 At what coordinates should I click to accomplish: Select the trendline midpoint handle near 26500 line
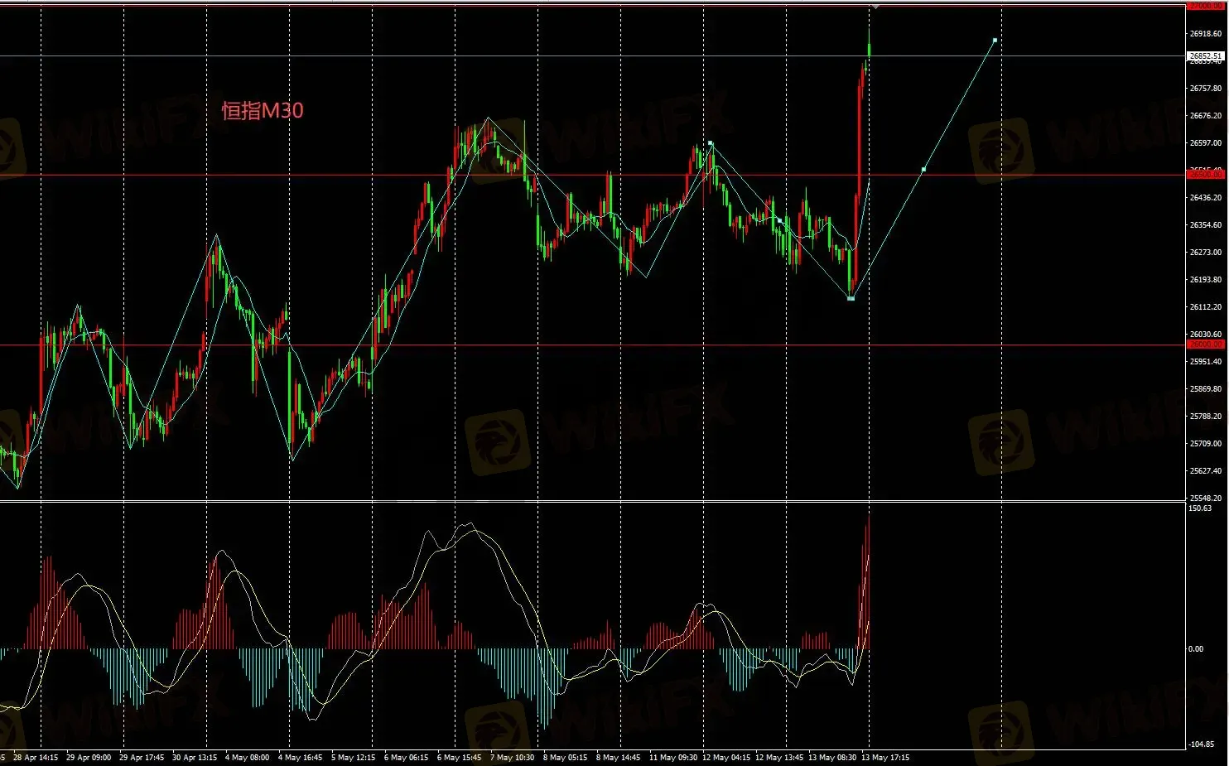(x=923, y=170)
